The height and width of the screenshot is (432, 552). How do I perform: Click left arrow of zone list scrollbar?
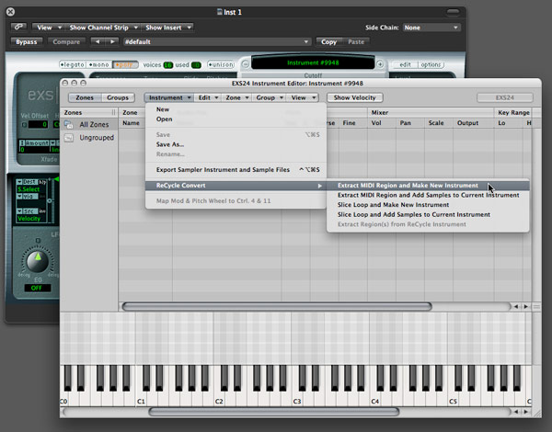click(516, 306)
